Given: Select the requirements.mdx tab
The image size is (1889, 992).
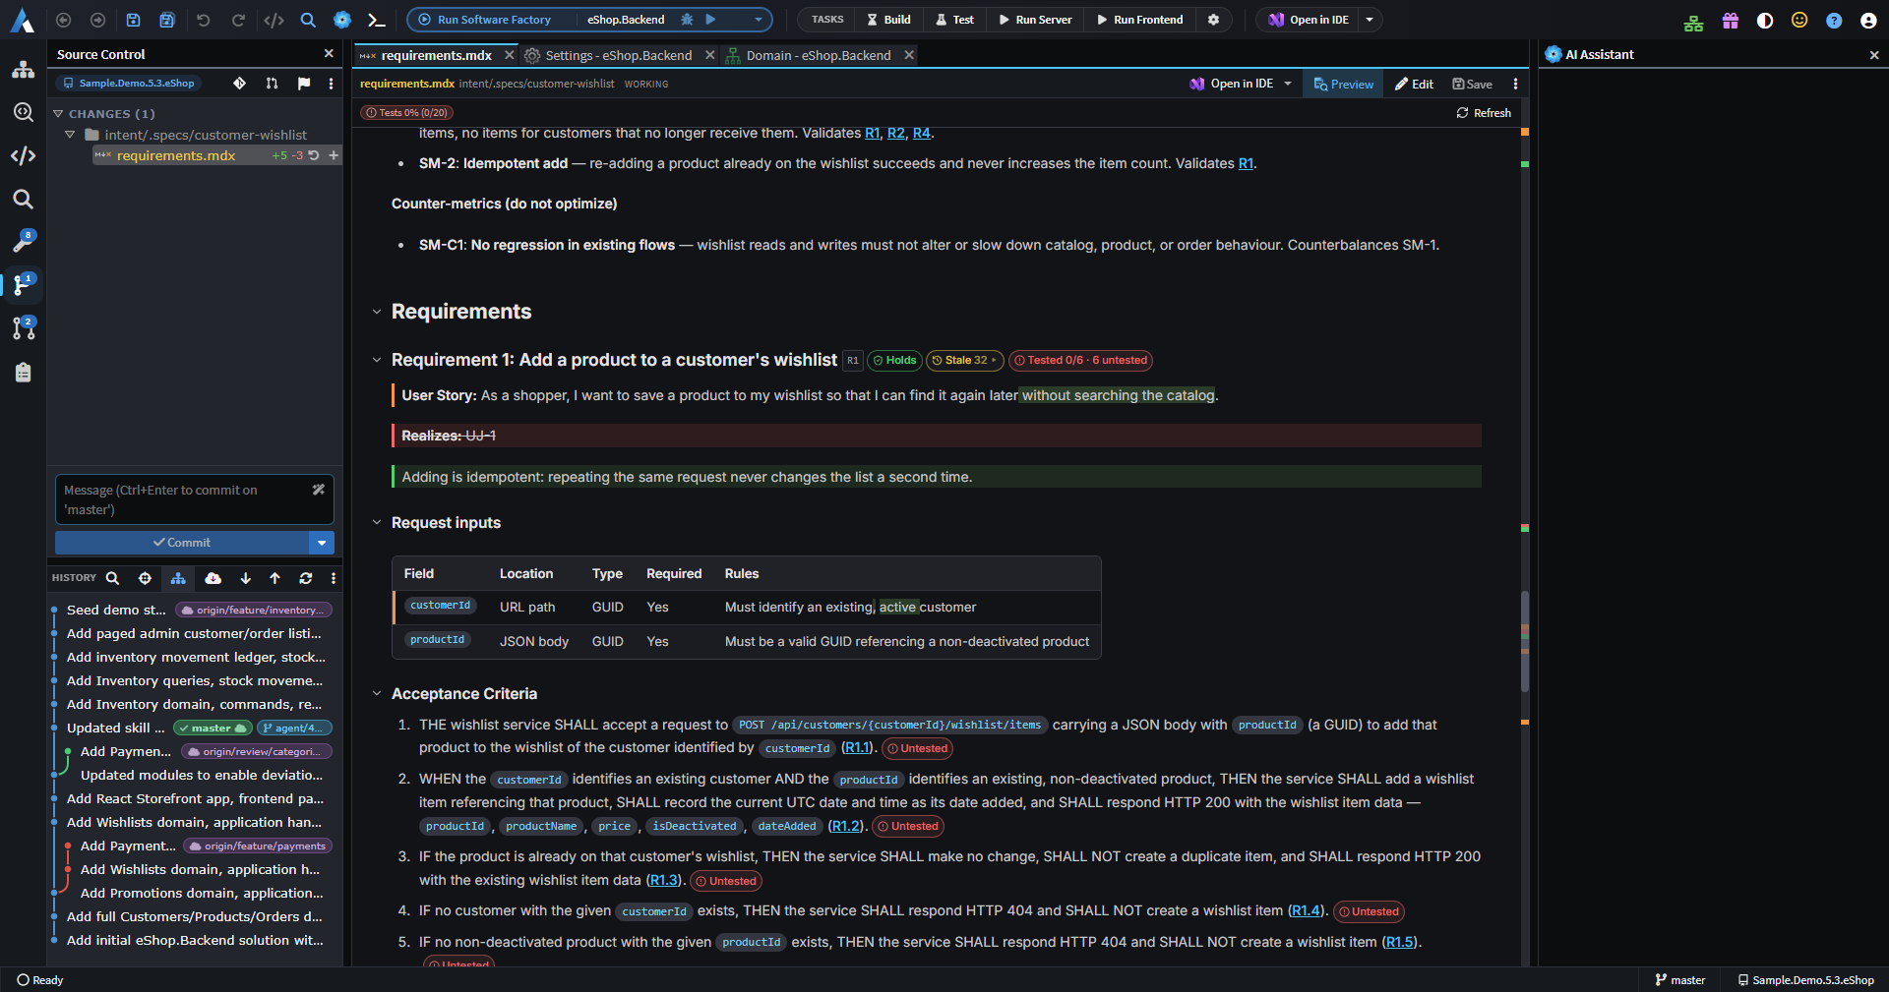Looking at the screenshot, I should tap(436, 56).
